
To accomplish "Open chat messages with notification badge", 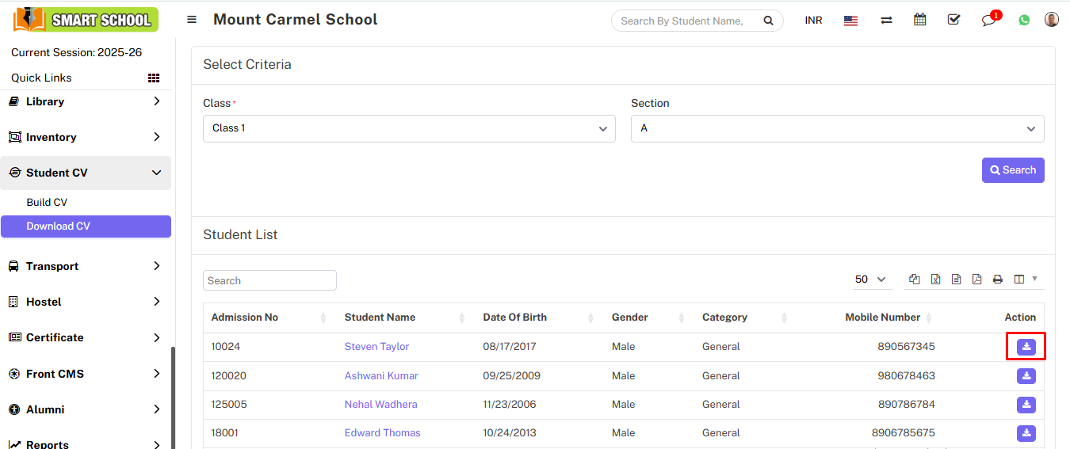I will click(988, 21).
